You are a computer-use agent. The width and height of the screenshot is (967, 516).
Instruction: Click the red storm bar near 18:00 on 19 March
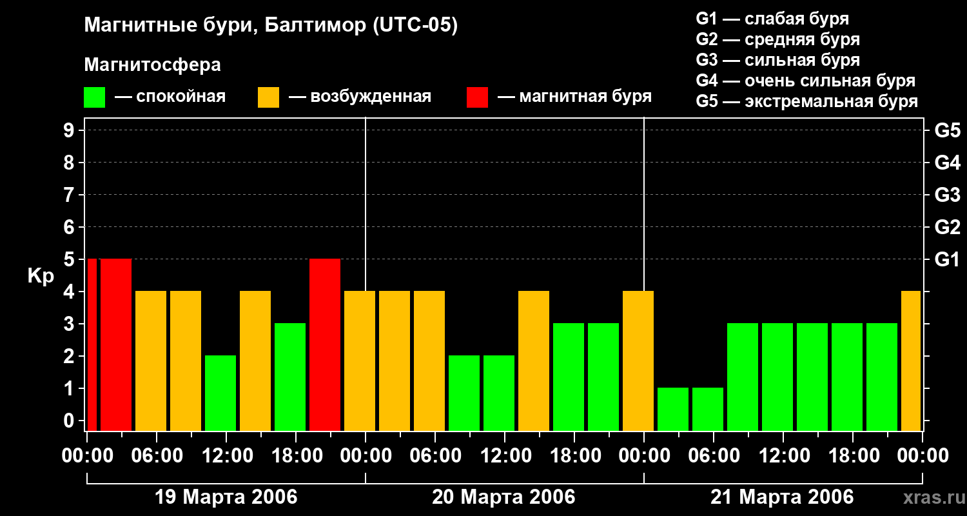[x=325, y=344]
